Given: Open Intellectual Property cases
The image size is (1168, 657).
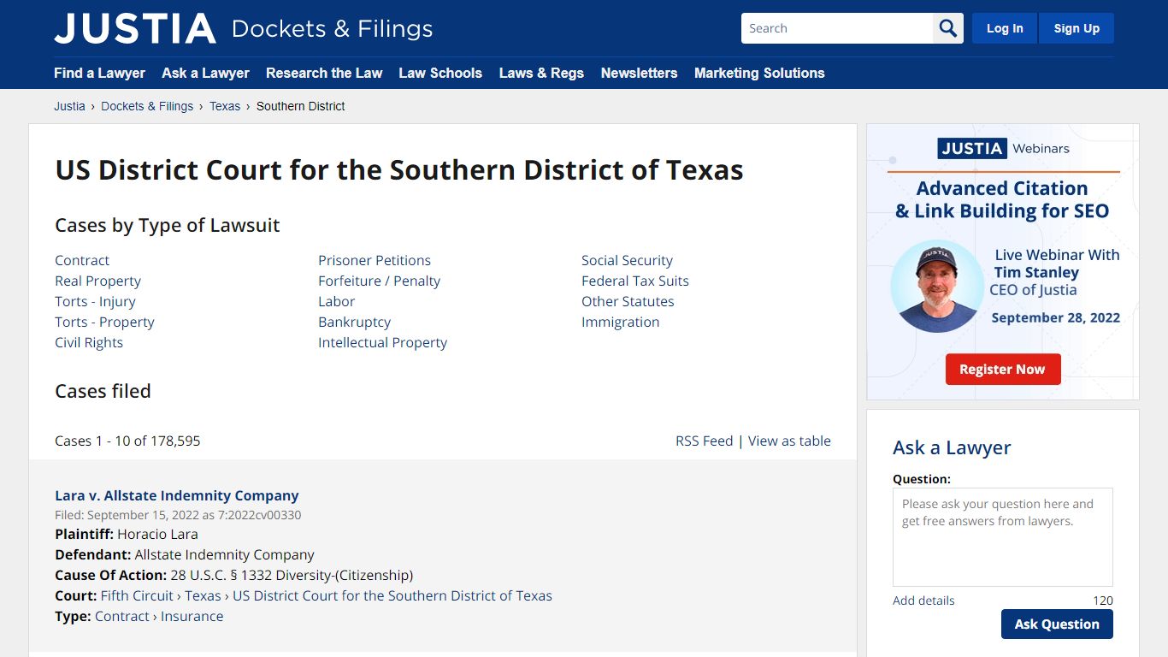Looking at the screenshot, I should [x=382, y=342].
